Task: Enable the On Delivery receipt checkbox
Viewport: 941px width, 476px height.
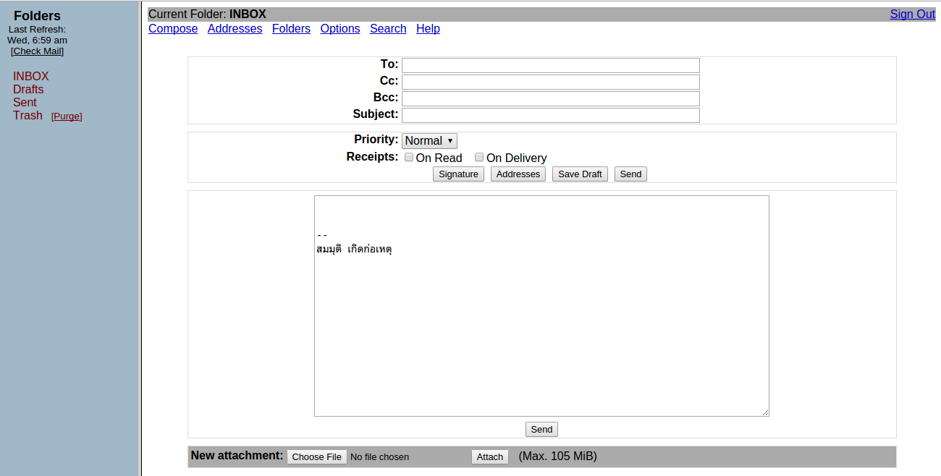Action: (479, 158)
